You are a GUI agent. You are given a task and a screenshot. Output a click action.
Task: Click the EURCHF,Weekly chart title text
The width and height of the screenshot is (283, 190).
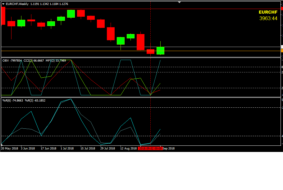point(17,4)
